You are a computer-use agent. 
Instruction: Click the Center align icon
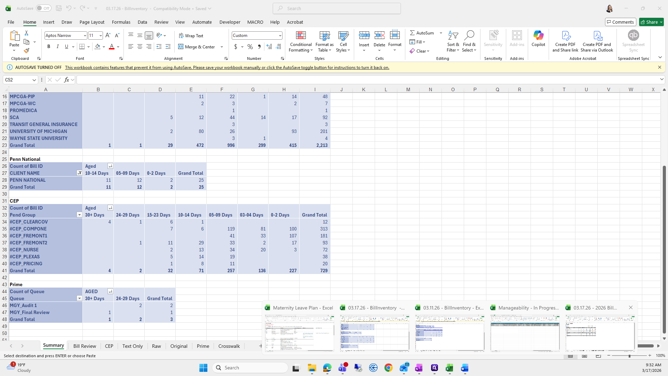point(140,47)
